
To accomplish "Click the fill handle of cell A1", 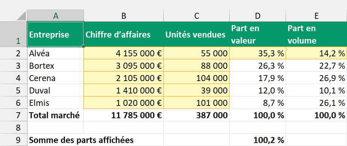I will coord(84,46).
